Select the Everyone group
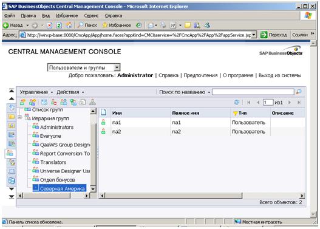The width and height of the screenshot is (320, 229). tap(50, 136)
